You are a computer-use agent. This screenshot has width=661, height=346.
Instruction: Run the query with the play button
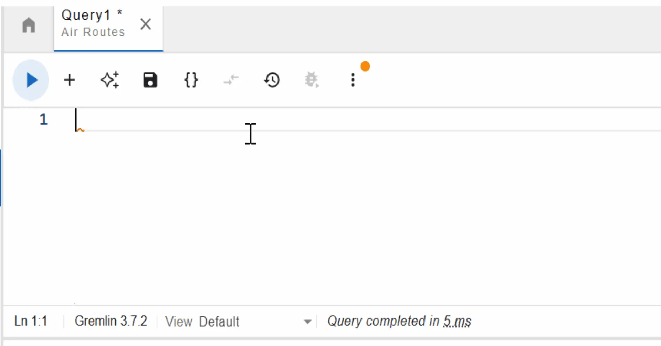(31, 80)
